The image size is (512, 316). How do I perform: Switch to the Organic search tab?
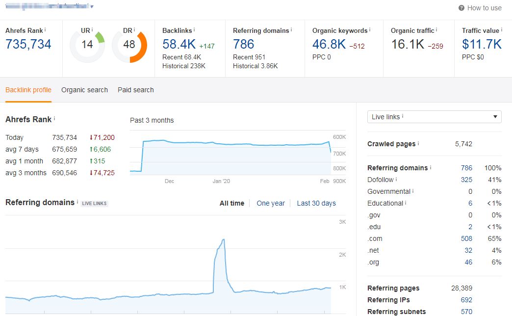click(x=84, y=90)
